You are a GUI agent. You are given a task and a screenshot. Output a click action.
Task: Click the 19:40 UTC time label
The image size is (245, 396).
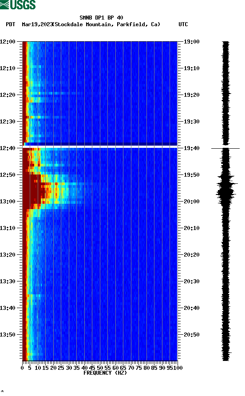point(192,148)
